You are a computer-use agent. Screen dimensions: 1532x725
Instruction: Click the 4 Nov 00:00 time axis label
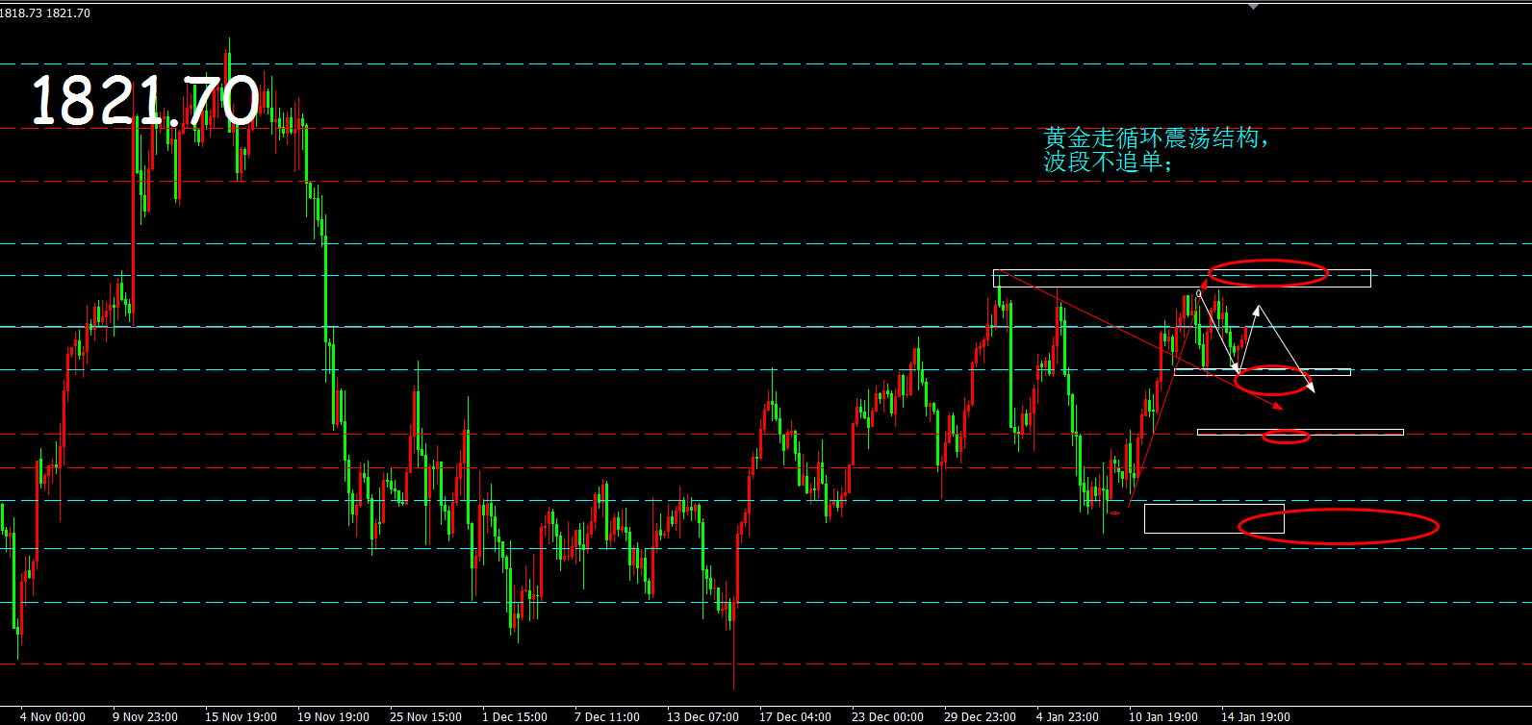(53, 717)
